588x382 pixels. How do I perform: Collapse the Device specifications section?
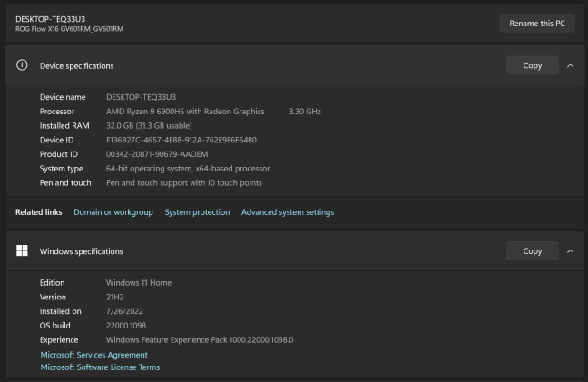click(571, 65)
